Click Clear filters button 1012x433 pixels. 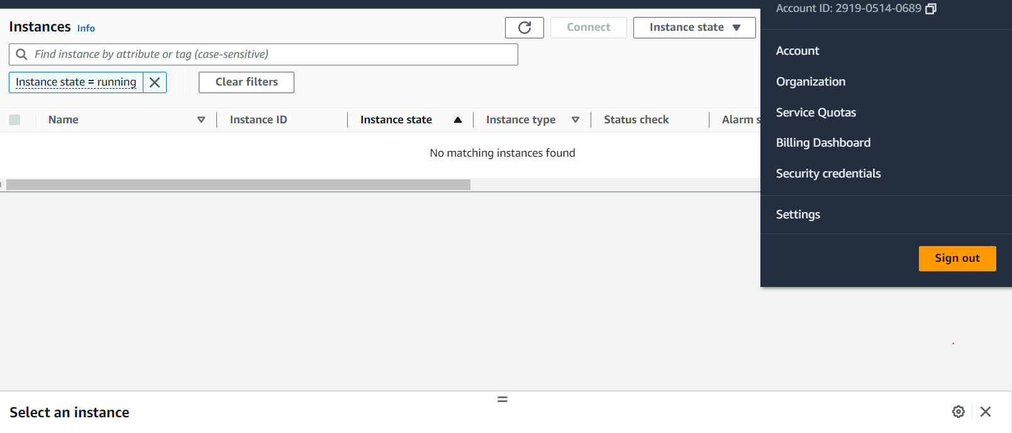coord(247,82)
